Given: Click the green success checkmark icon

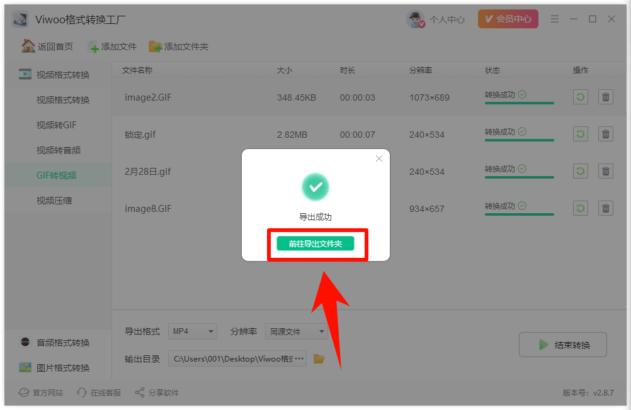Looking at the screenshot, I should 315,187.
